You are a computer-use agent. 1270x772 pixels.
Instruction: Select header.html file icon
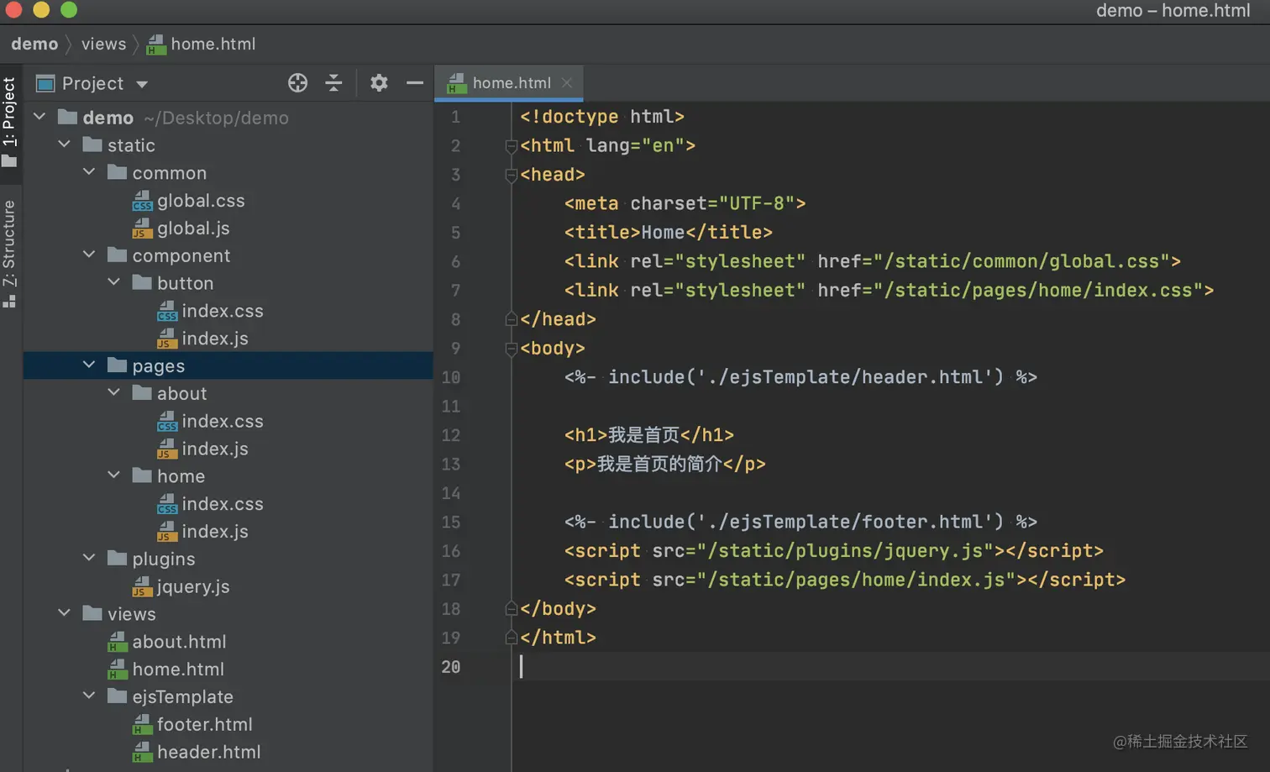point(142,752)
